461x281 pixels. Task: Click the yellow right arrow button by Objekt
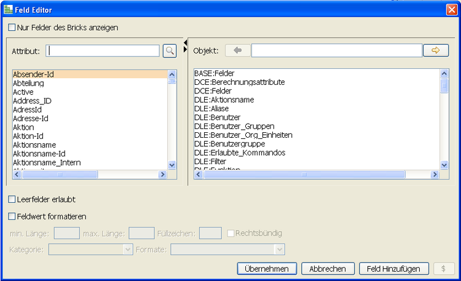(436, 50)
